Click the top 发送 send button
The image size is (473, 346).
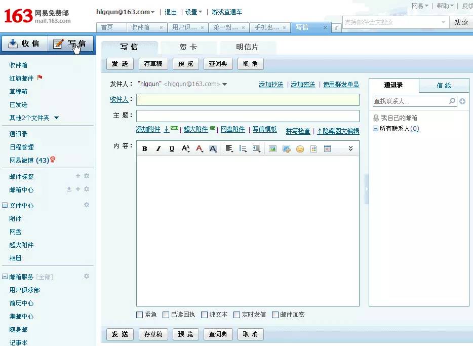[120, 64]
